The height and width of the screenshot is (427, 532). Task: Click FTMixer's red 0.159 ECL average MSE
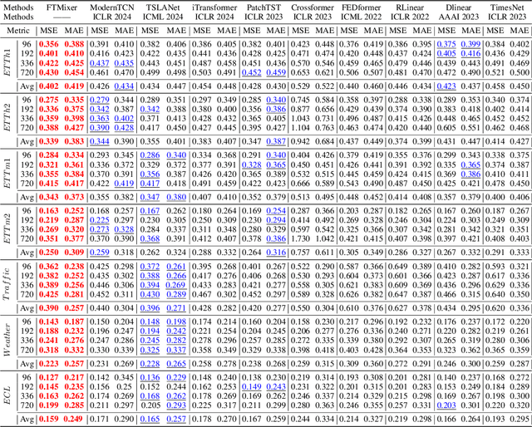[51, 419]
